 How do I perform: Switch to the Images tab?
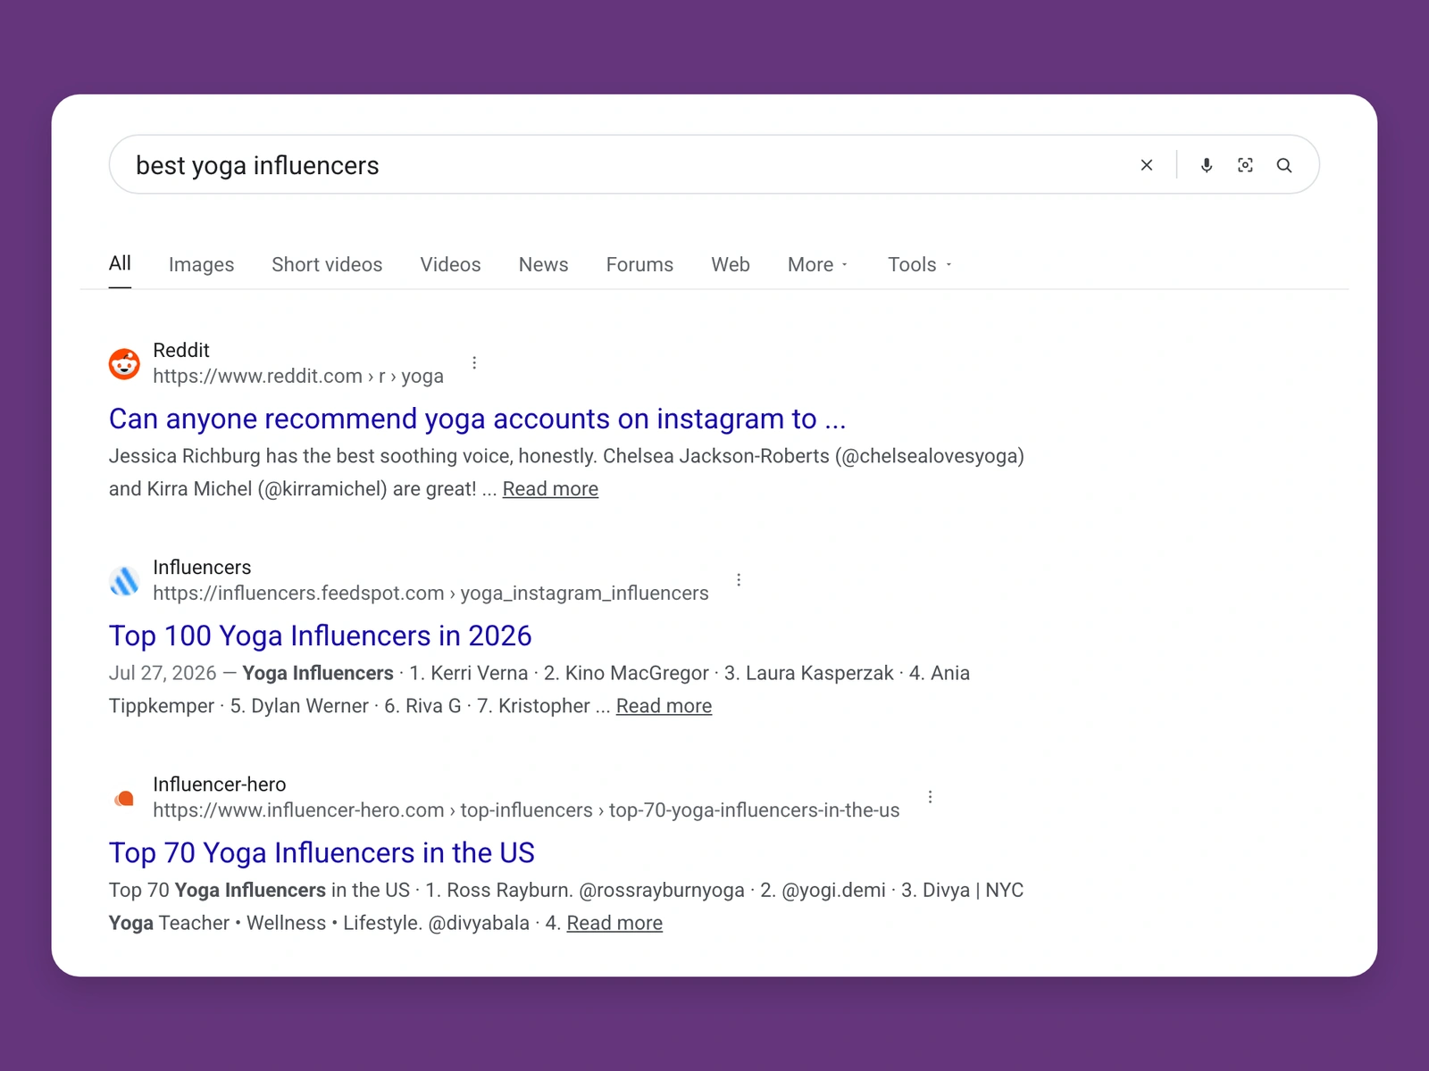tap(201, 265)
